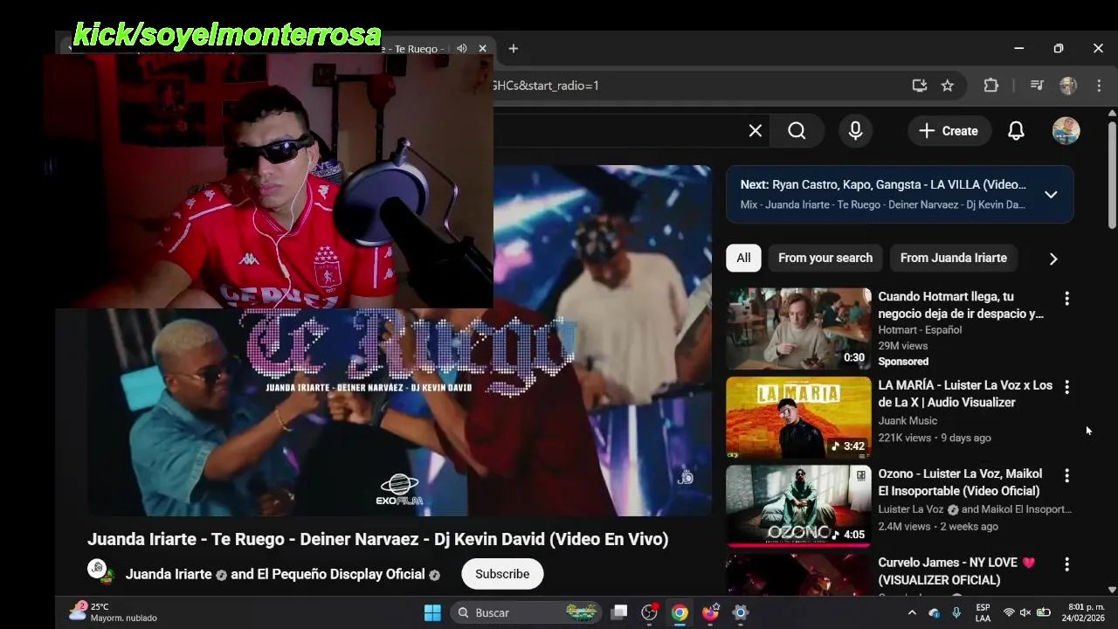The image size is (1118, 629).
Task: Open Chrome media controls icon
Action: (1037, 86)
